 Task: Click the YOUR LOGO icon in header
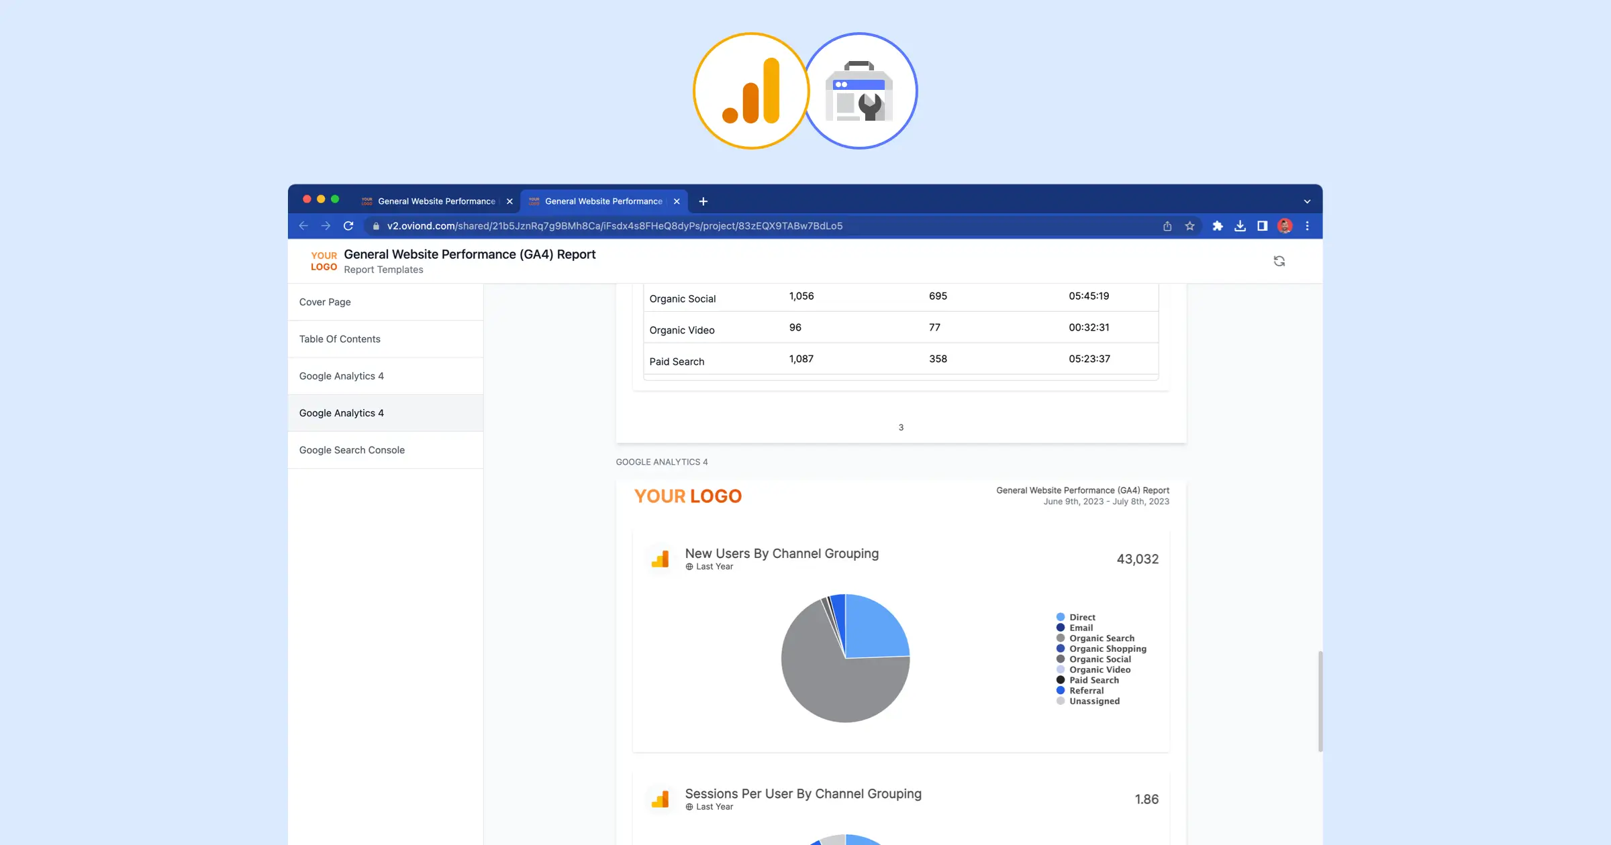(324, 261)
